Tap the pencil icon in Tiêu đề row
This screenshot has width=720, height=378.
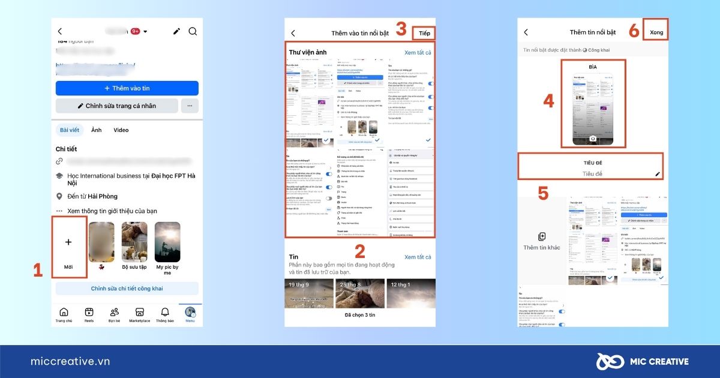(658, 174)
